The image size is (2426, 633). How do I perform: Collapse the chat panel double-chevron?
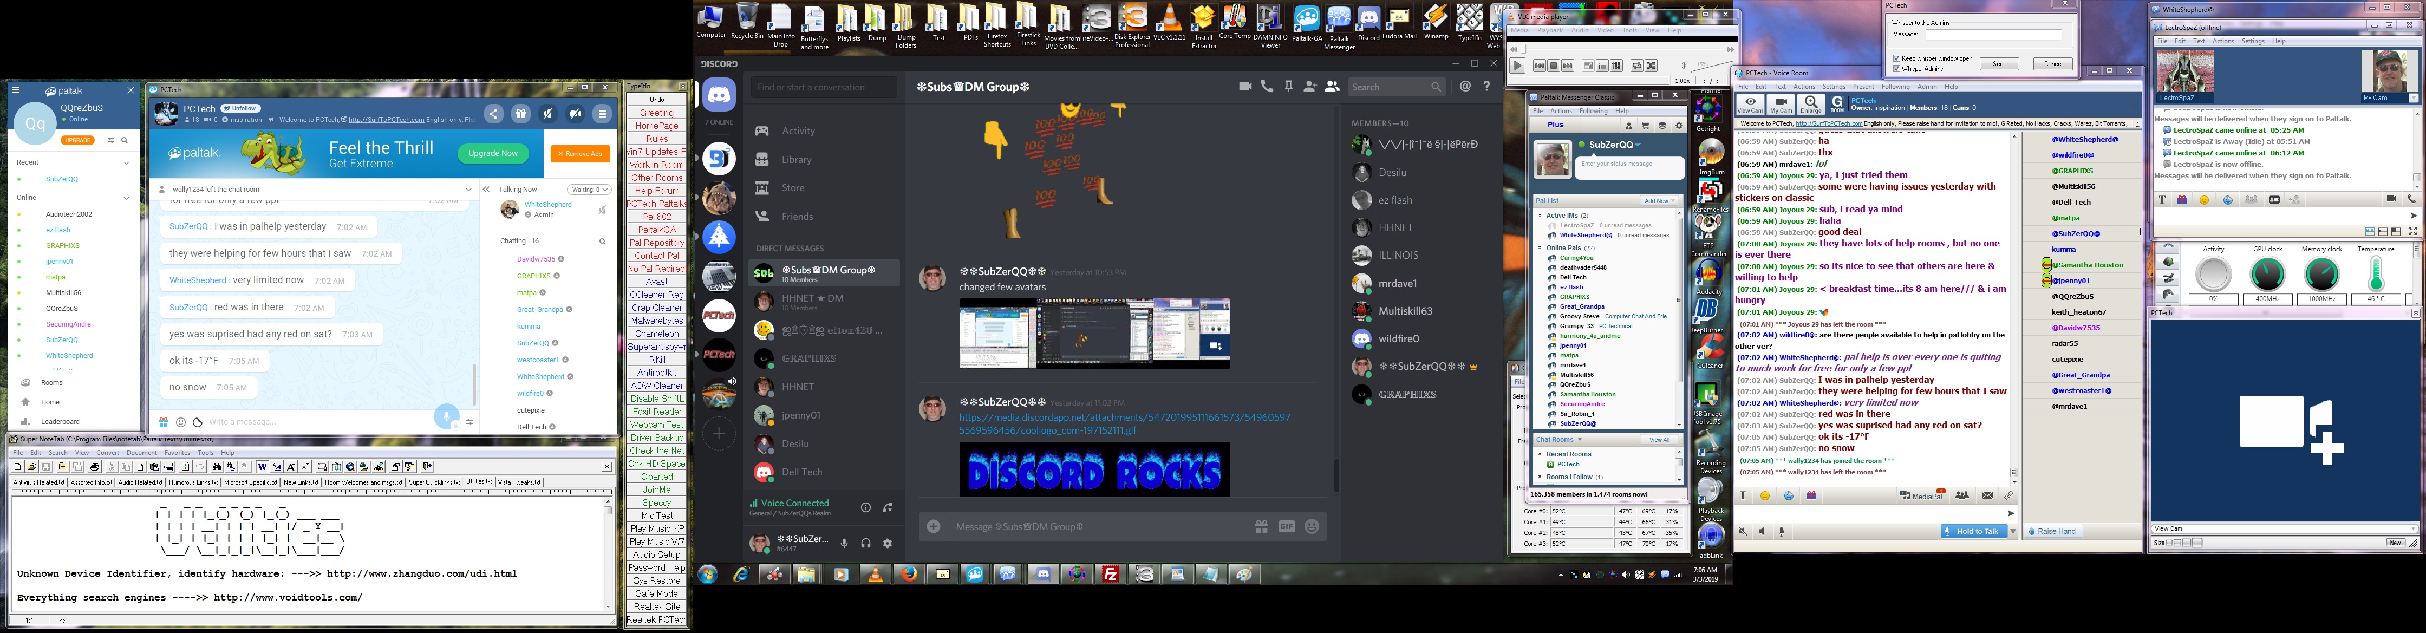pos(486,190)
